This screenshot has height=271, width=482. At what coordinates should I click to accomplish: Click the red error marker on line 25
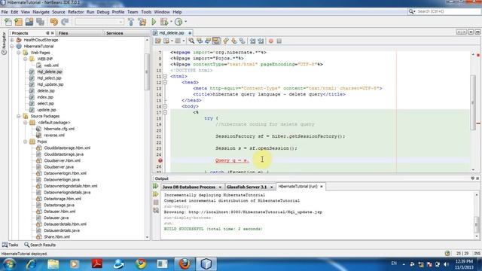[160, 160]
